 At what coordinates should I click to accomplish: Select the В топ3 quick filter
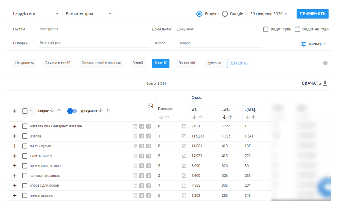click(137, 63)
